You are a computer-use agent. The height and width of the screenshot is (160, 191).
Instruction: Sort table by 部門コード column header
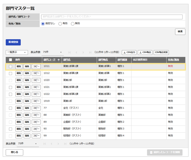50,60
